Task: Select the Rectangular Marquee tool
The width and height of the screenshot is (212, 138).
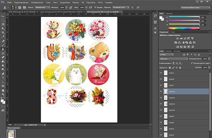Action: tap(3, 20)
